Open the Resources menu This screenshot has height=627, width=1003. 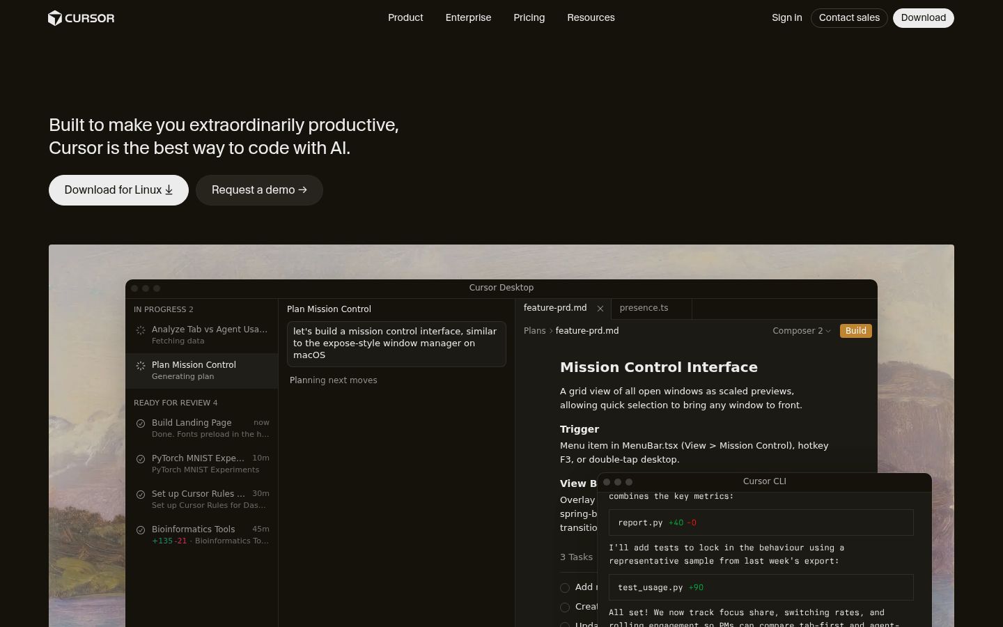click(x=591, y=17)
